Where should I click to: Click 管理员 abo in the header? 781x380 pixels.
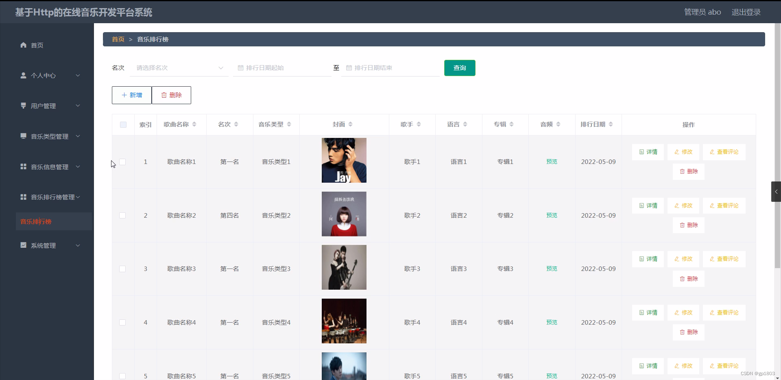pos(702,12)
